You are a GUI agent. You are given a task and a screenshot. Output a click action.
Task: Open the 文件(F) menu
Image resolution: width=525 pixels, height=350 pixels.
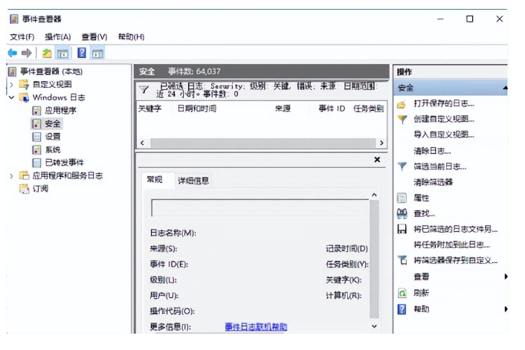(22, 37)
